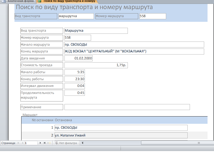This screenshot has height=157, width=214.
Task: Click the detail Вид транспорта value Маршрутка
Action: pos(96,31)
